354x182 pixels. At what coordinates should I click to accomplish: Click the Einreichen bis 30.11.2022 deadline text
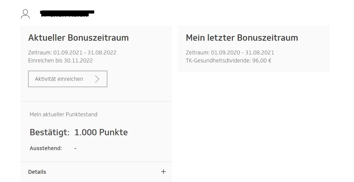[x=60, y=60]
